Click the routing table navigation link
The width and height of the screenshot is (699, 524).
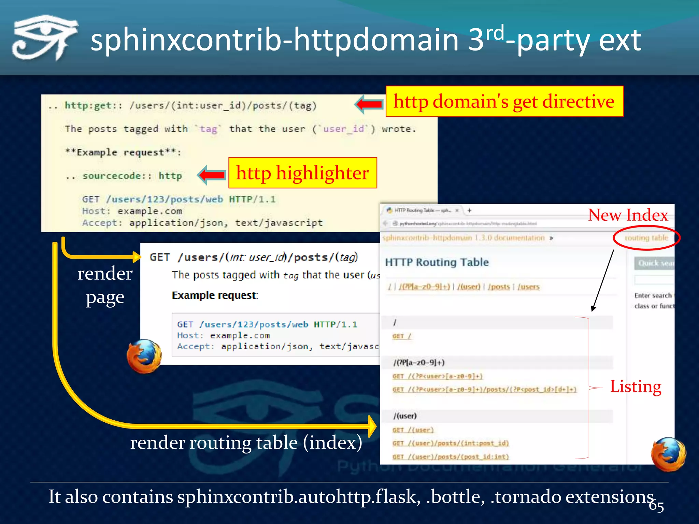coord(646,238)
